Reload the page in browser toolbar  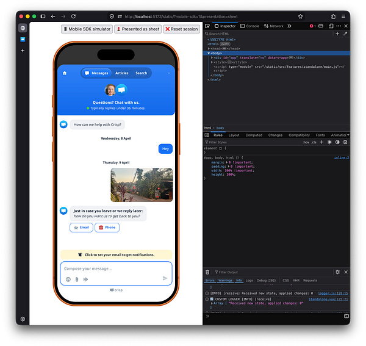74,16
